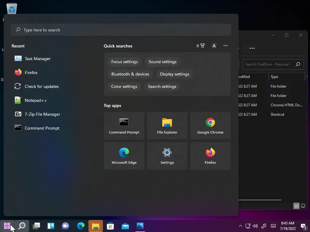Click the taskbar Search magnifier
This screenshot has height=232, width=310.
22,226
